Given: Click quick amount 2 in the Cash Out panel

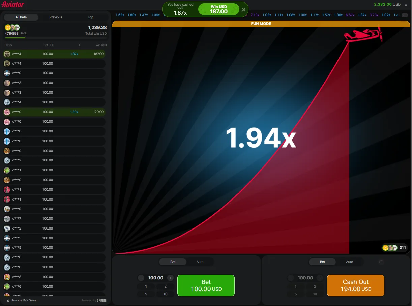Looking at the screenshot, I should pyautogui.click(x=315, y=286).
